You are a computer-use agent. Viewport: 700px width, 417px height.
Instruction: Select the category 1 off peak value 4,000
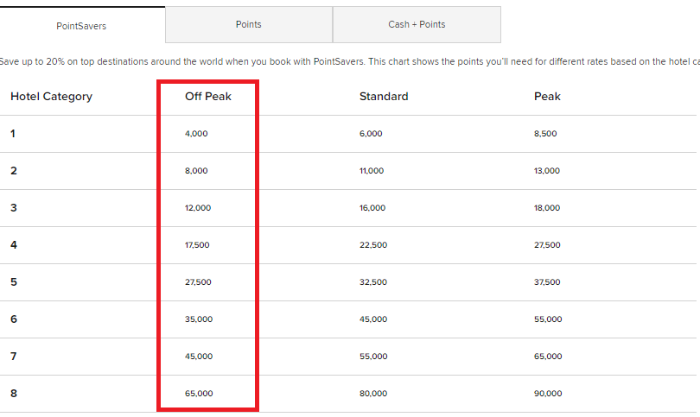(x=196, y=133)
